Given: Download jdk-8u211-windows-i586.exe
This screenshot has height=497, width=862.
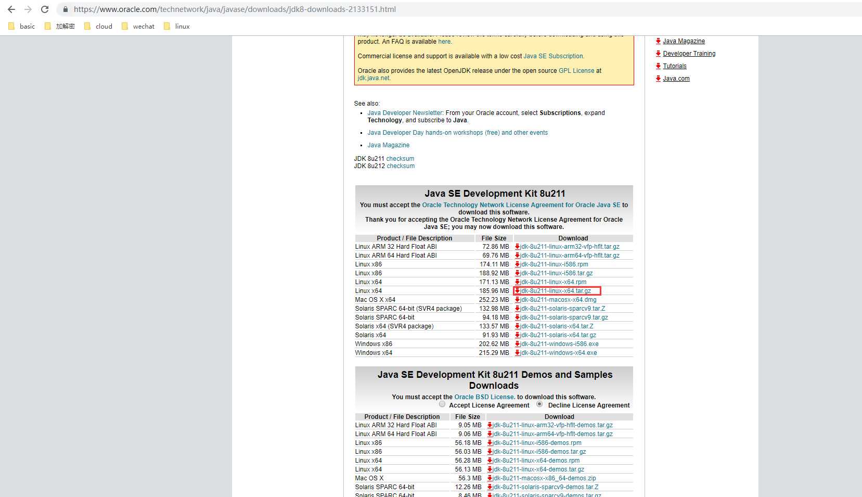Looking at the screenshot, I should tap(560, 344).
